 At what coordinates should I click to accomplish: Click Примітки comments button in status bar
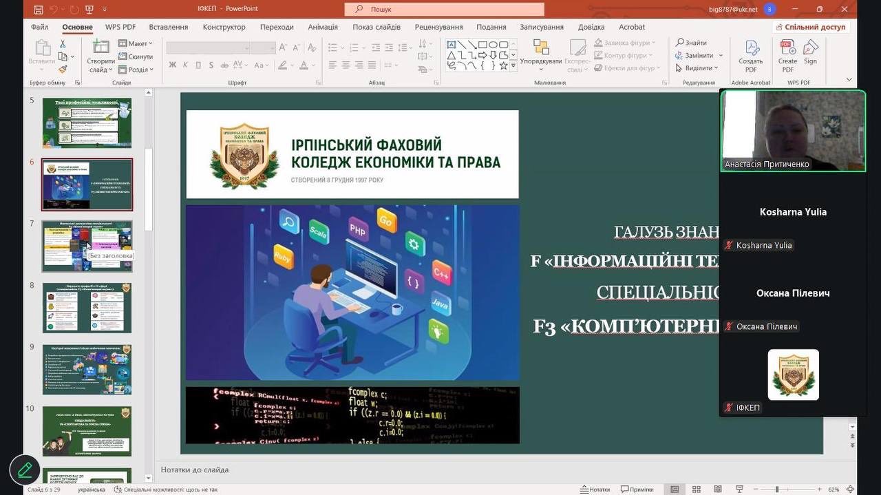[637, 489]
